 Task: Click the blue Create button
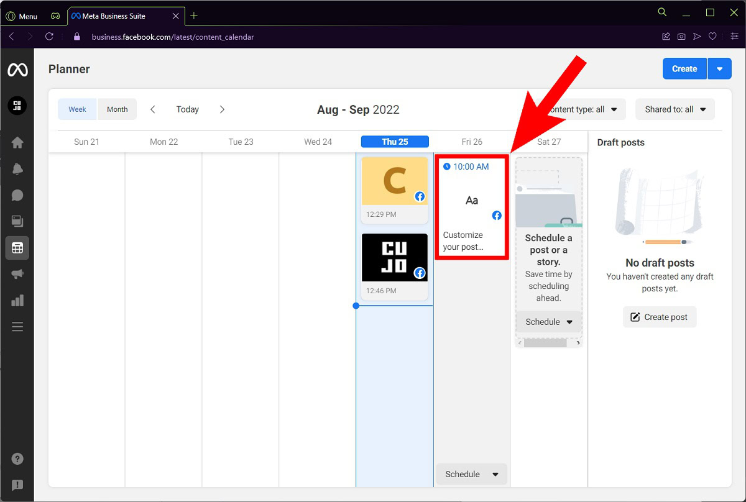pos(684,69)
